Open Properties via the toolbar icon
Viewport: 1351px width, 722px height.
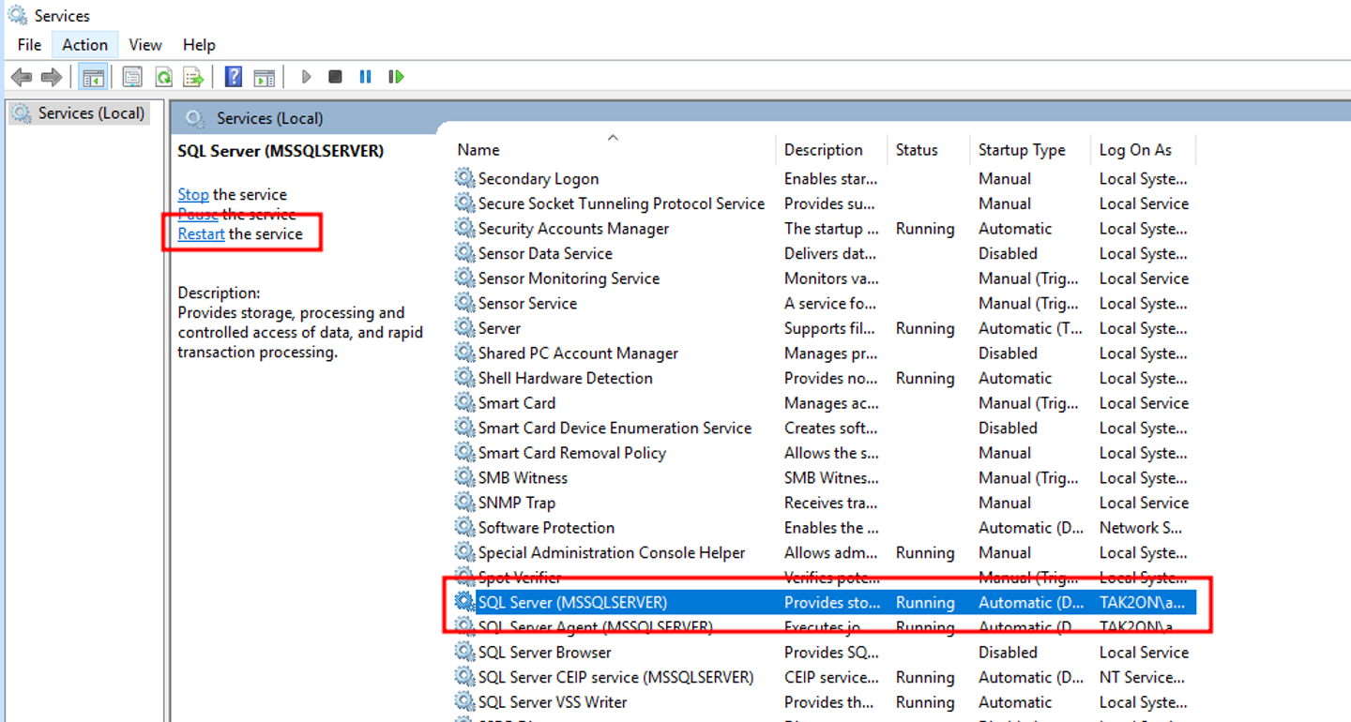pos(132,77)
